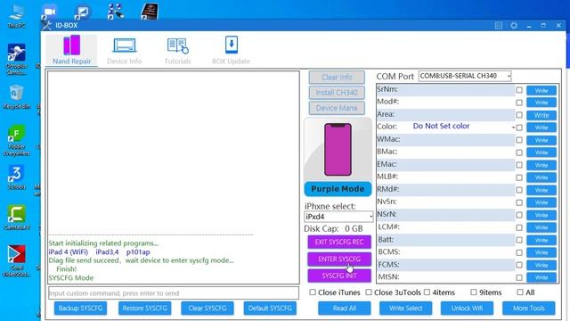Click SYSCFG INIT button
Image resolution: width=570 pixels, height=321 pixels.
[x=339, y=276]
